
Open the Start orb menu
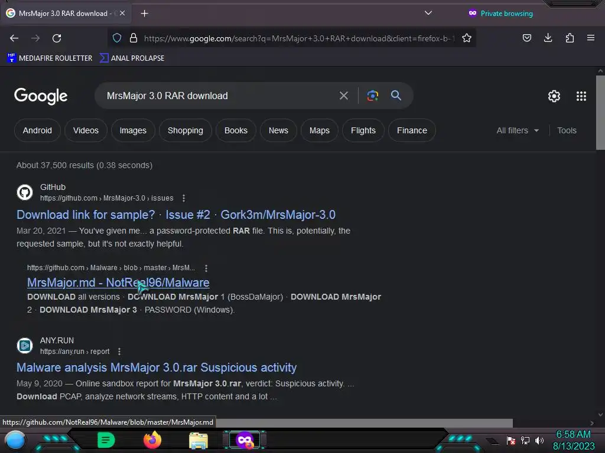tap(15, 440)
